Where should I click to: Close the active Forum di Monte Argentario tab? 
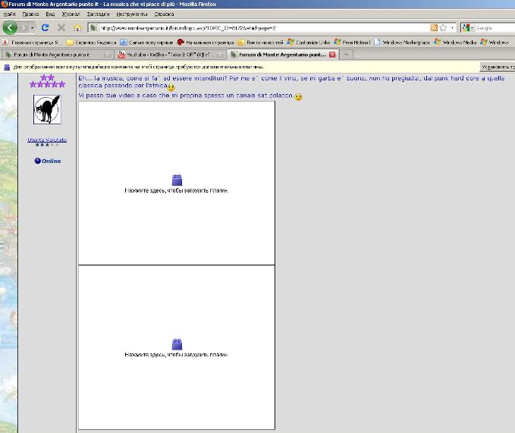point(332,55)
